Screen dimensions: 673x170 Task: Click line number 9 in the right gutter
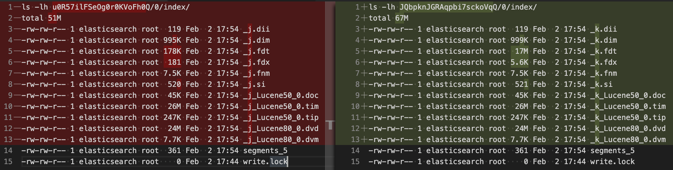pos(357,95)
